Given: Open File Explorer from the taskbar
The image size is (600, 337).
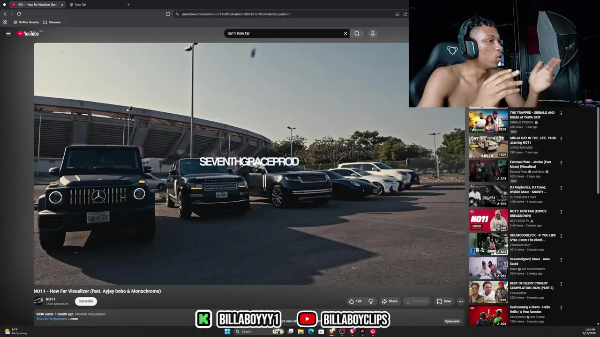Looking at the screenshot, I should point(300,331).
